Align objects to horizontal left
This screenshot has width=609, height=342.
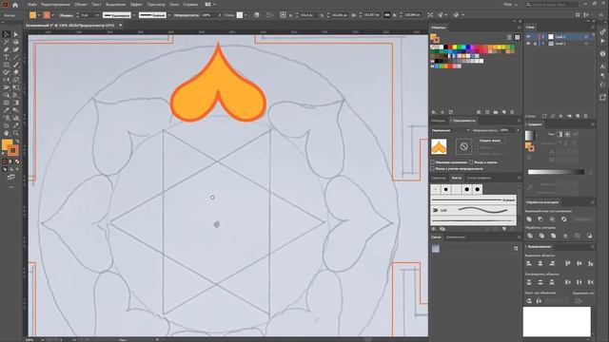tap(529, 263)
